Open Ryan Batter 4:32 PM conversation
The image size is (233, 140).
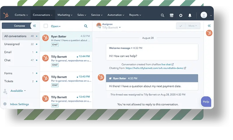point(66,41)
